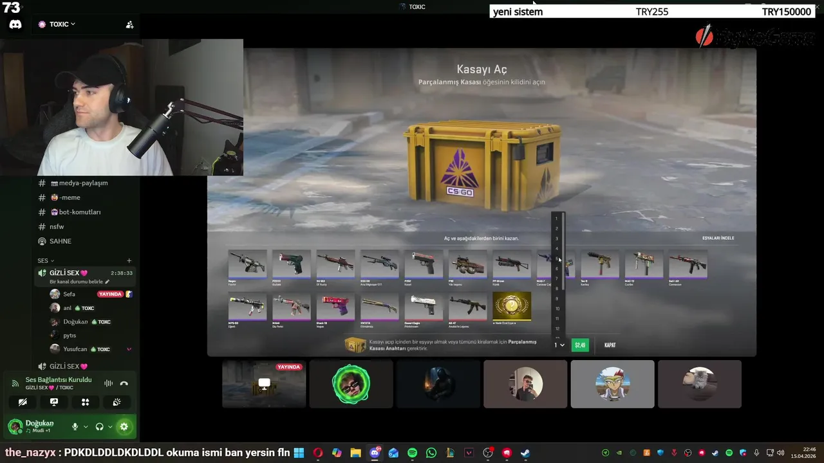Open the YAYINDA stream tile

pyautogui.click(x=264, y=384)
